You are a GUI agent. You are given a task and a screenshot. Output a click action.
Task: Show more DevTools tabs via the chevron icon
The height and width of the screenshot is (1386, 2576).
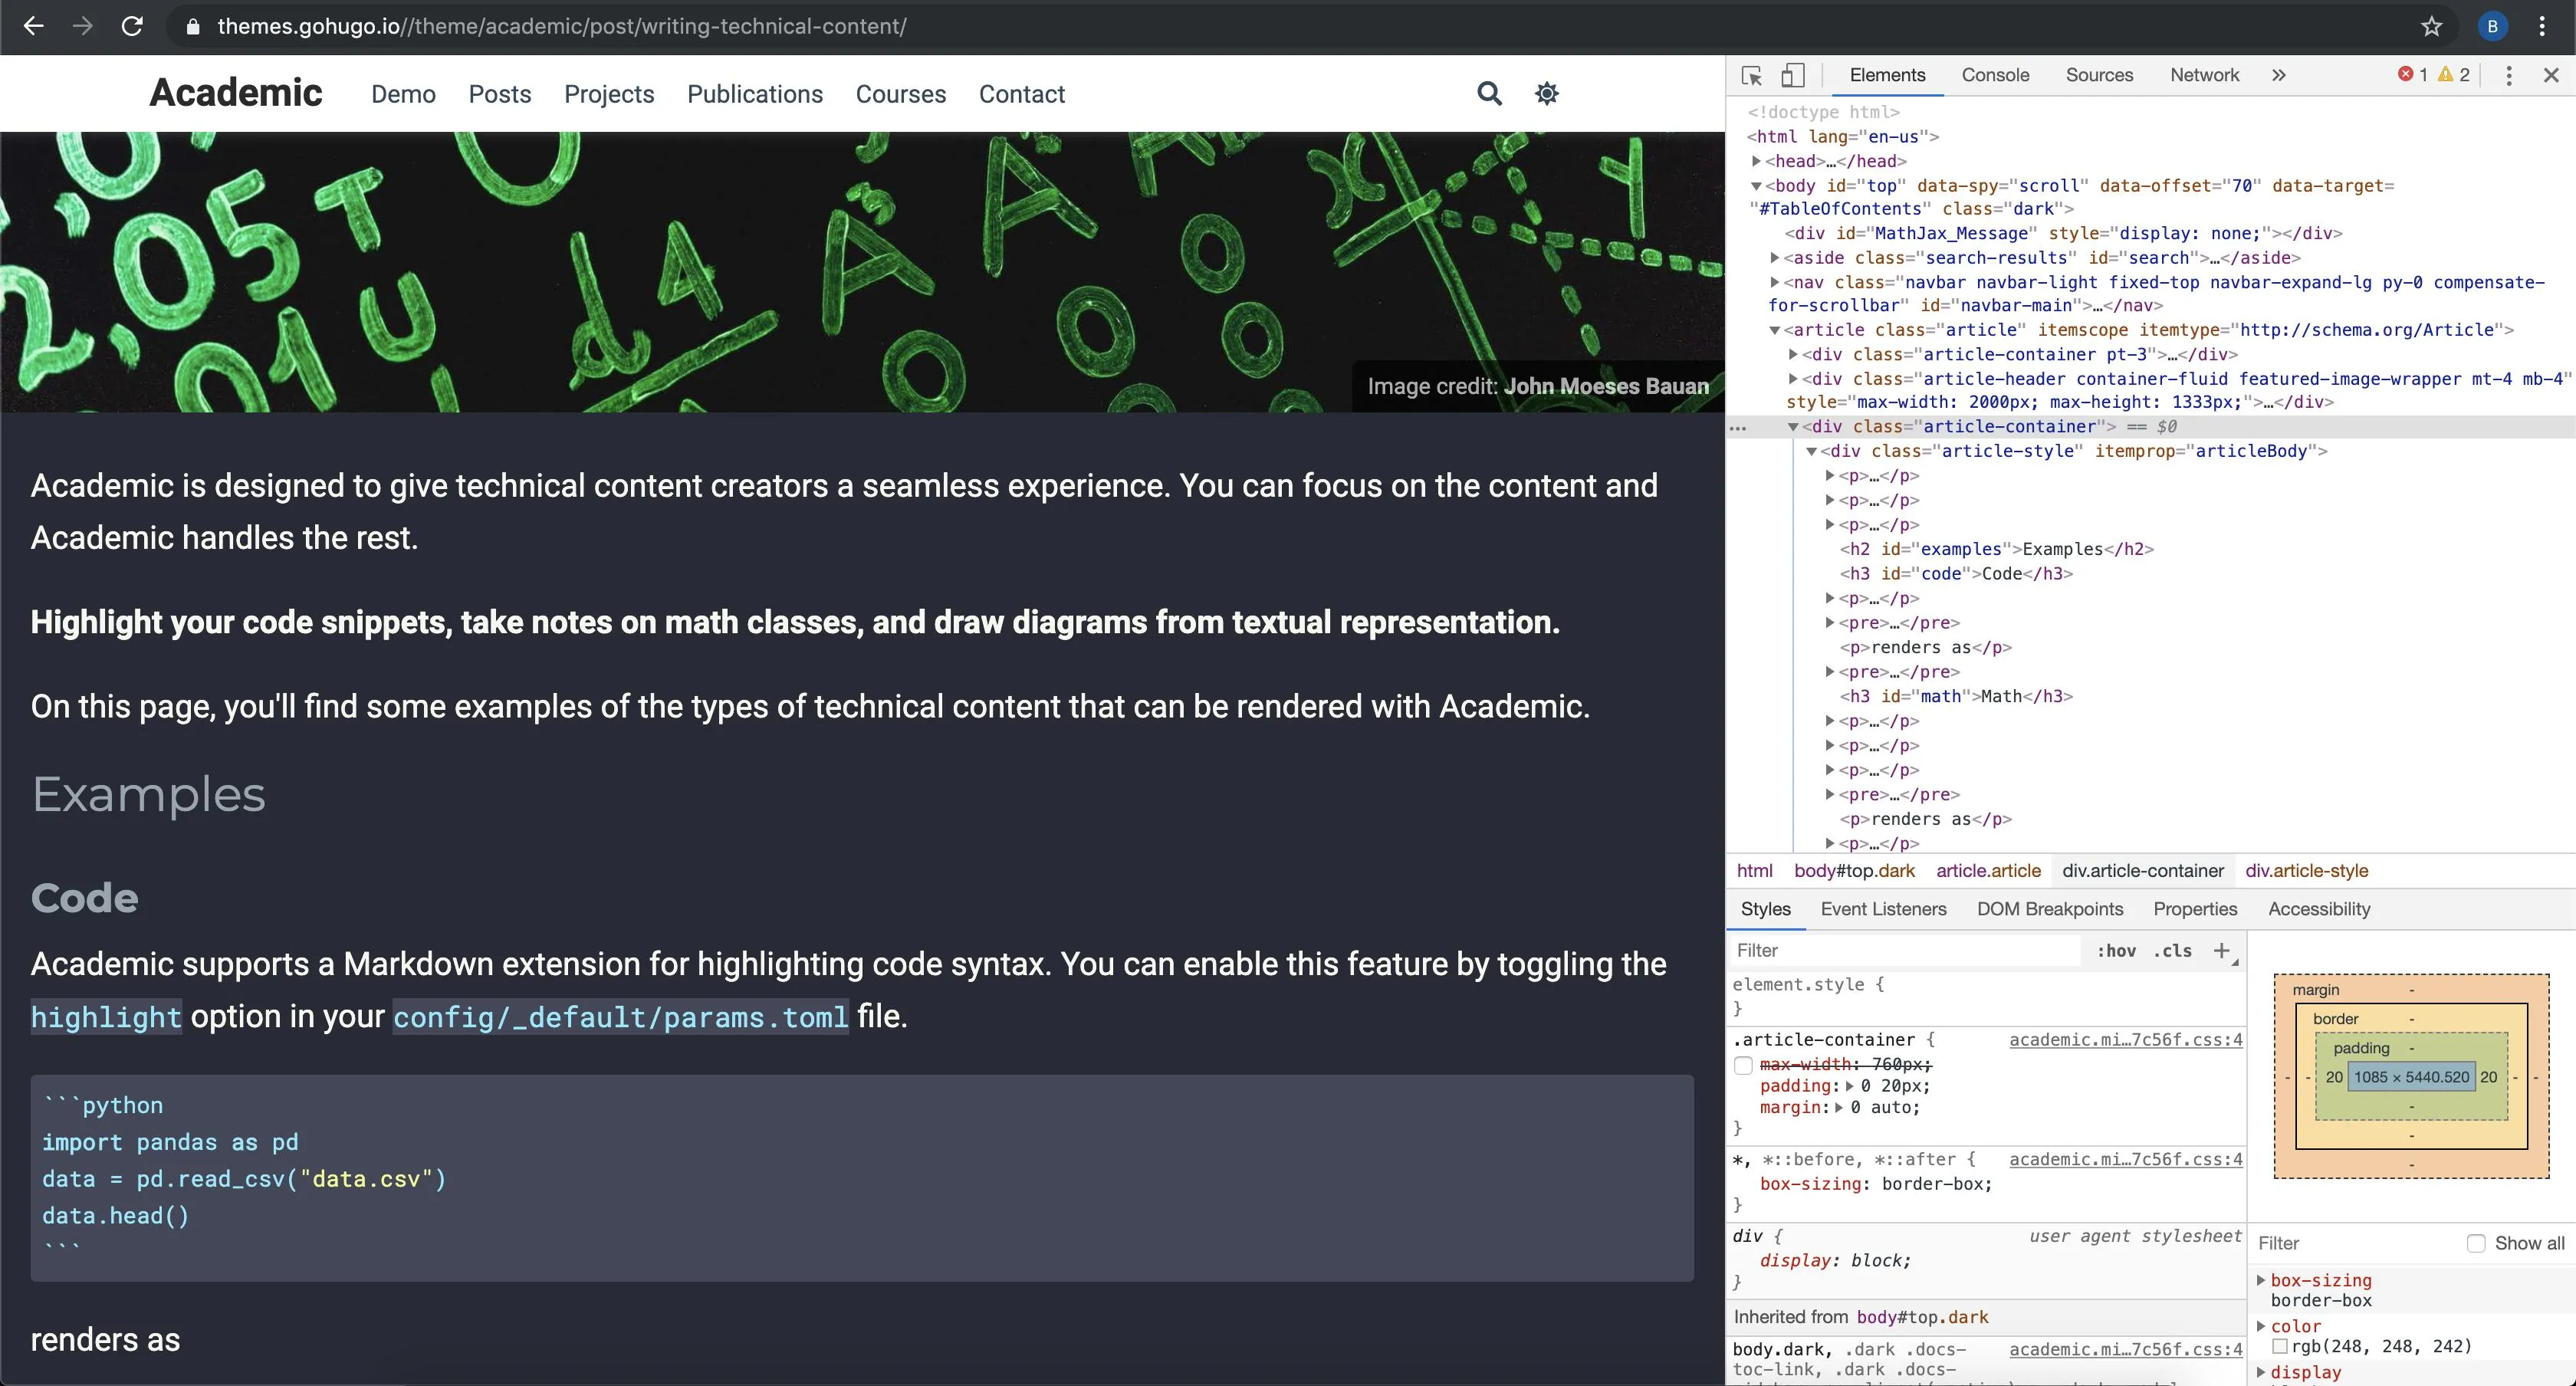(2278, 75)
